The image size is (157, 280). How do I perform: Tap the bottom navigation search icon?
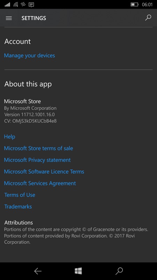click(x=119, y=271)
